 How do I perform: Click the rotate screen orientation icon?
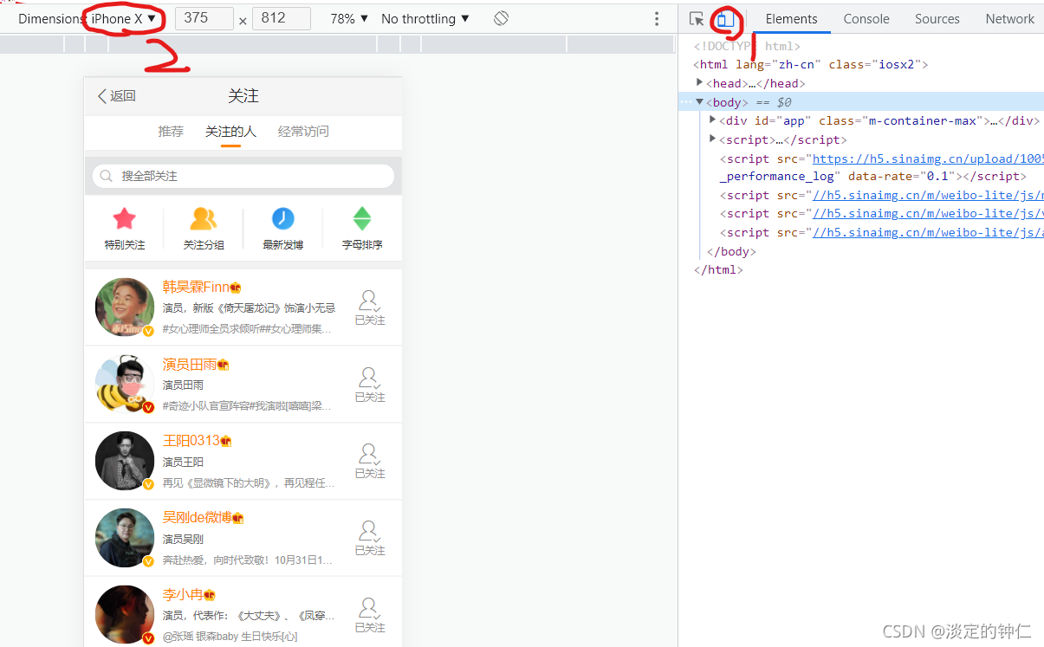[501, 18]
